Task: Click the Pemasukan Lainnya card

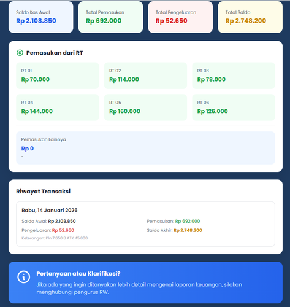Action: [145, 148]
